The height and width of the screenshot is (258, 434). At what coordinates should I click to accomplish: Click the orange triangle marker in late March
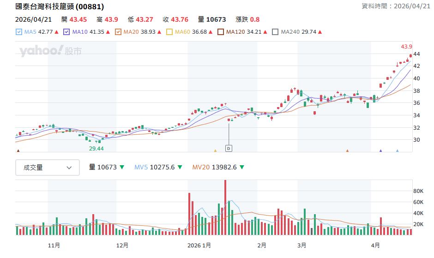347,150
